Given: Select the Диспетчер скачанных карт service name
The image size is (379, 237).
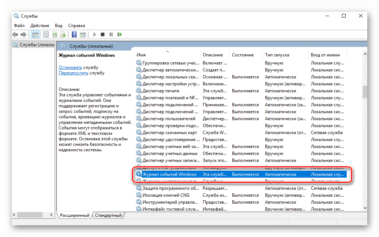Looking at the screenshot, I should [x=170, y=133].
